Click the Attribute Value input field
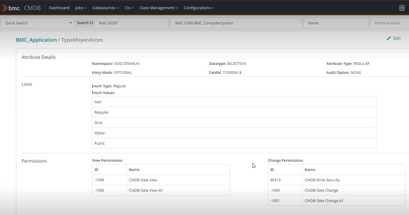The height and width of the screenshot is (215, 409). 390,23
